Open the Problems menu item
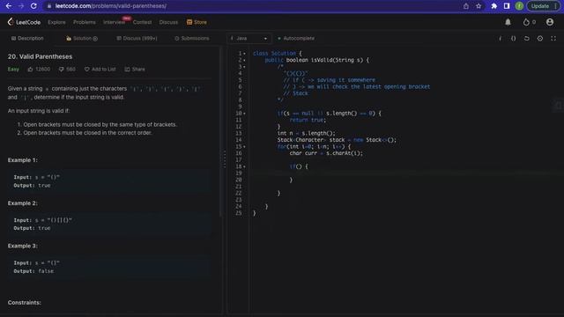The image size is (564, 317). [85, 22]
